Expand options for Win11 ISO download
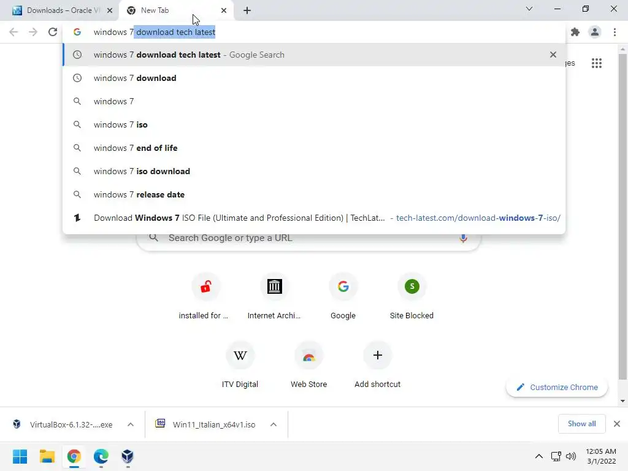 (x=274, y=424)
